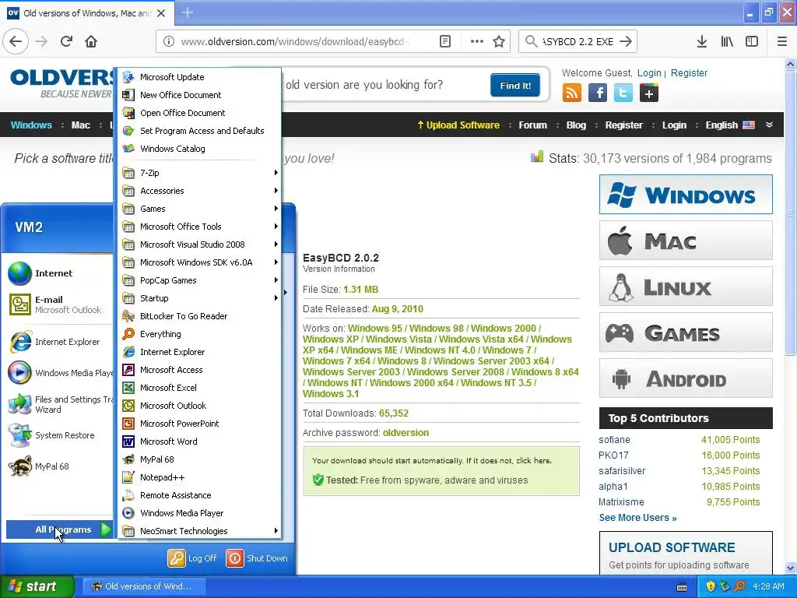Open the downloads panel

(x=702, y=41)
